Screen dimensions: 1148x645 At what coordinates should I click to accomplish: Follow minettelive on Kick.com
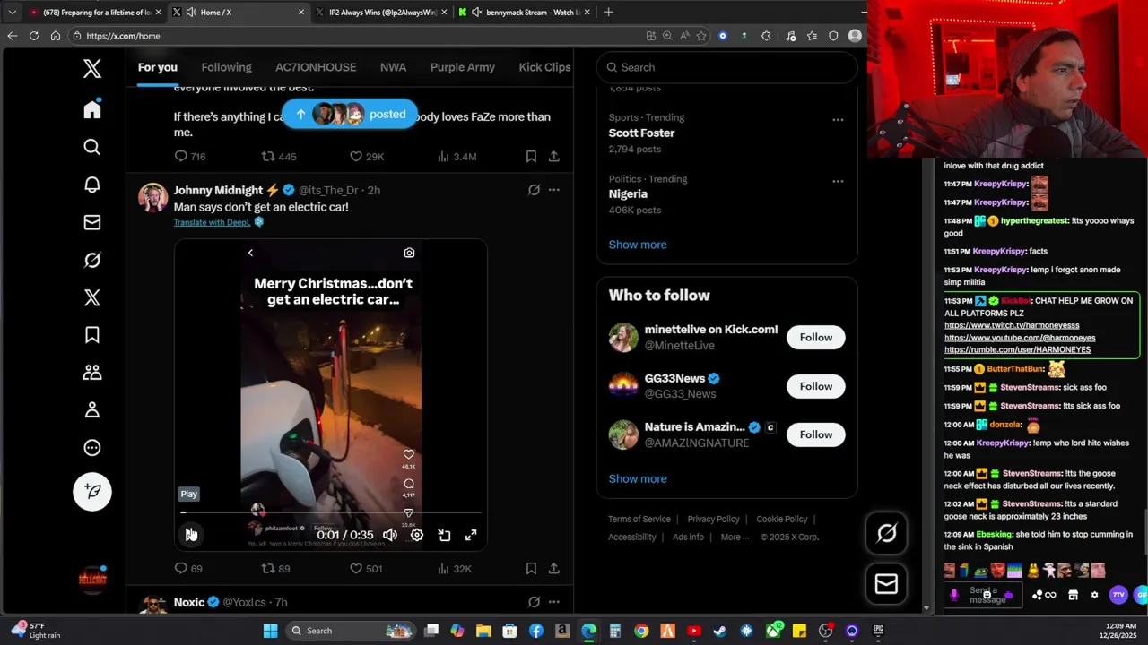click(x=816, y=338)
